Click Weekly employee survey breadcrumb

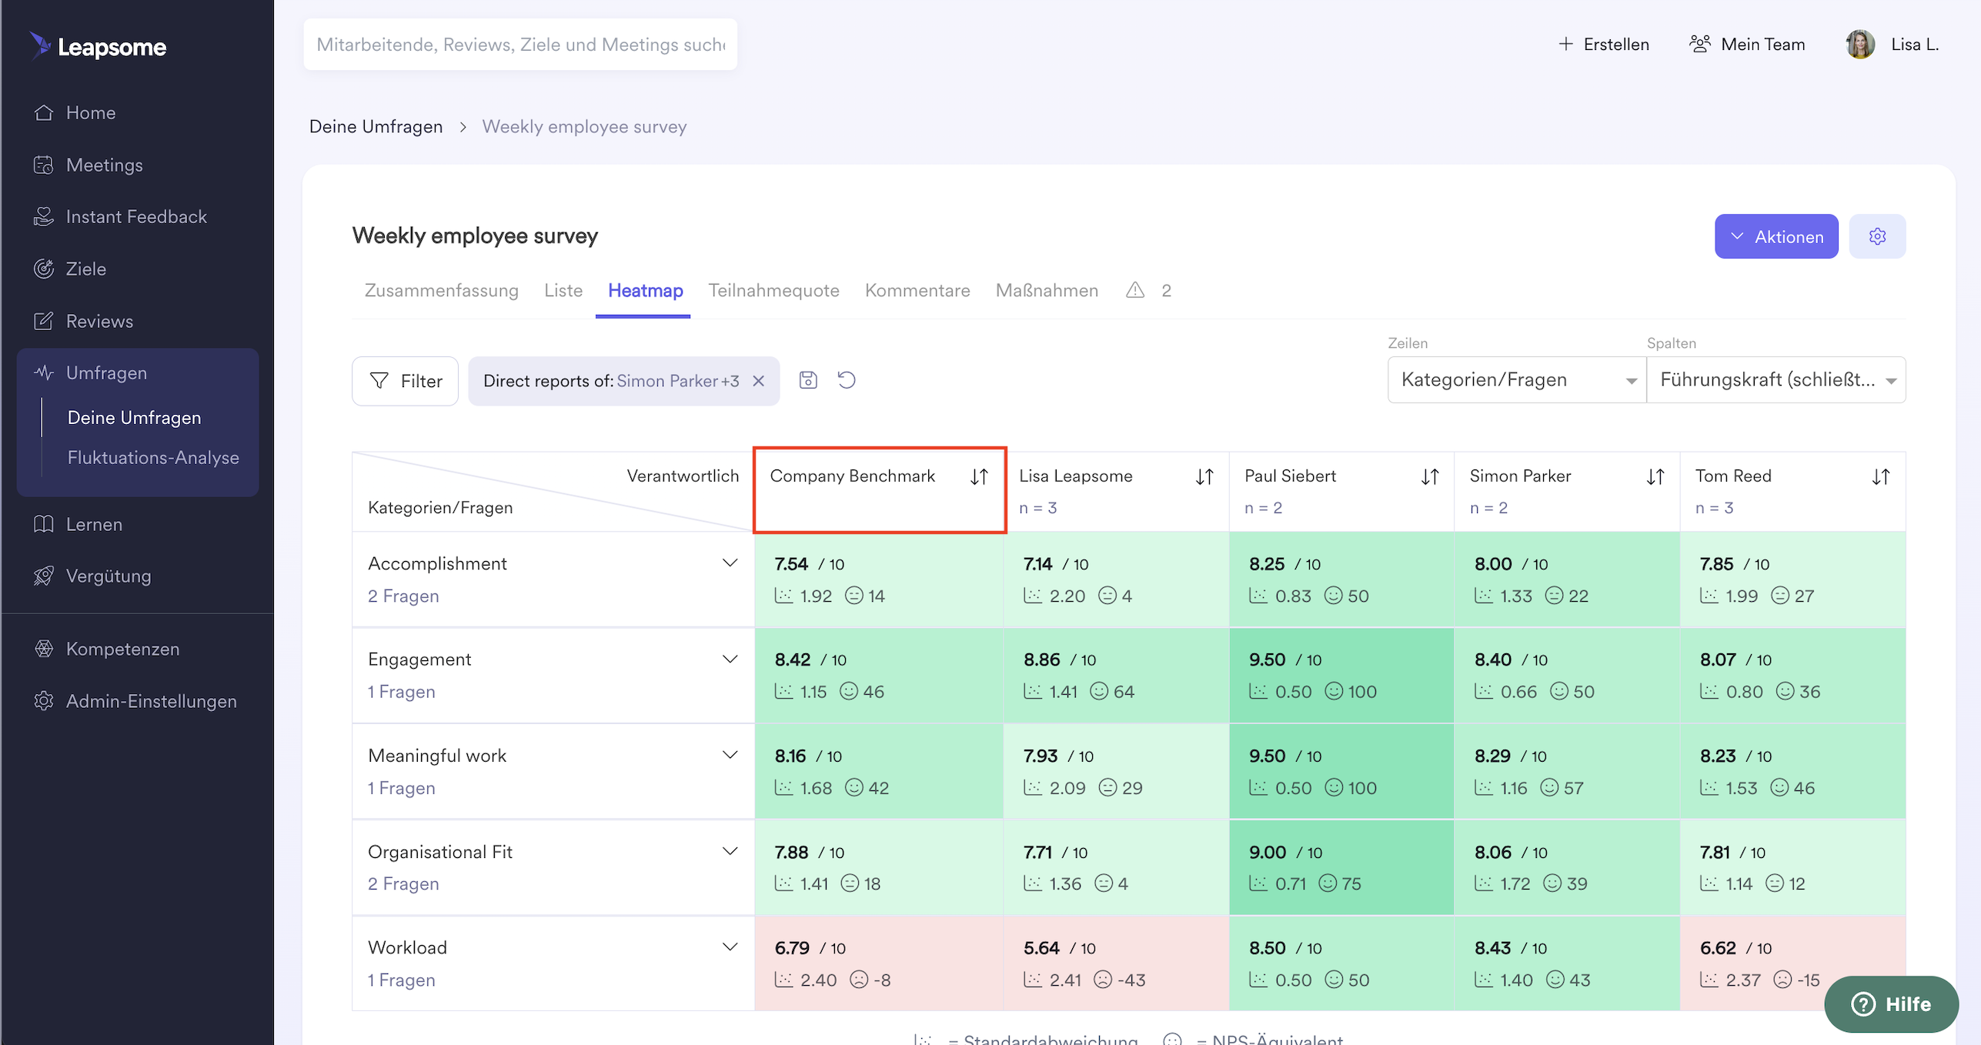(x=584, y=126)
